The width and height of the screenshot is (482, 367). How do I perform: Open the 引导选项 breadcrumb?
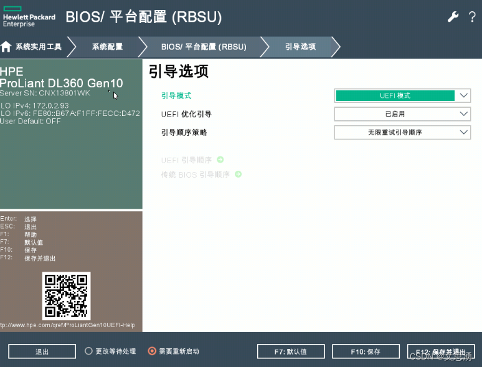click(x=300, y=47)
